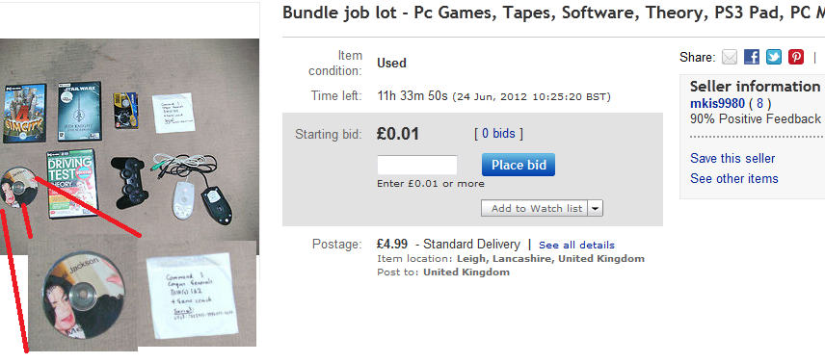Share listing via email envelope icon
Image resolution: width=825 pixels, height=363 pixels.
[x=730, y=57]
